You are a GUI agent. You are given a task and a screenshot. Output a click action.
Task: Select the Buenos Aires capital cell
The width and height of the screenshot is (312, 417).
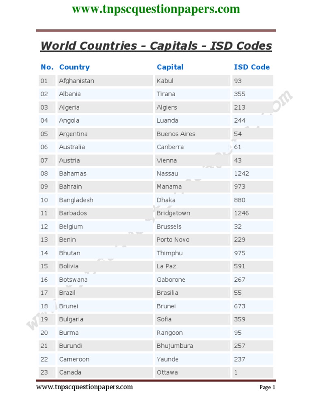(176, 134)
